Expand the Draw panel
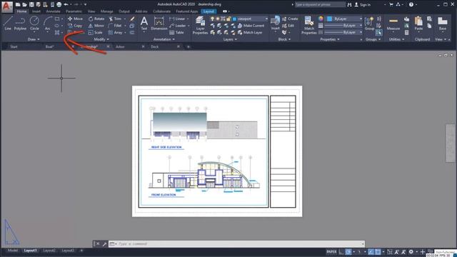The width and height of the screenshot is (457, 257). tap(34, 39)
